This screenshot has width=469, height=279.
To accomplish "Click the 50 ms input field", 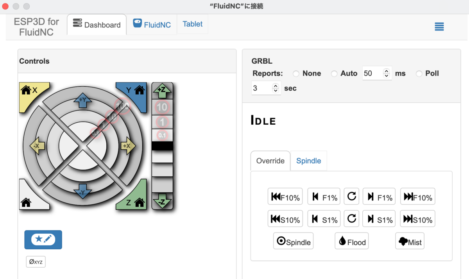I will pyautogui.click(x=372, y=73).
